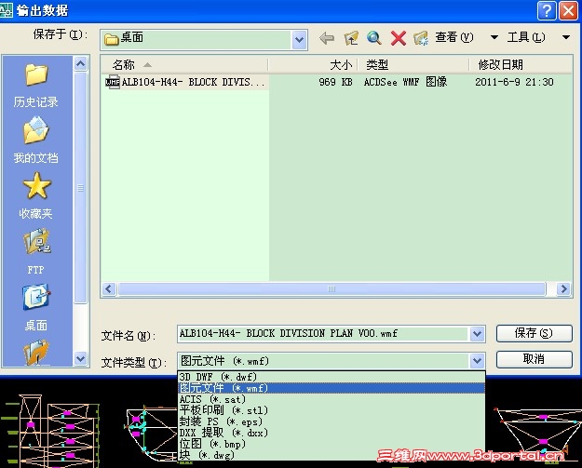Choose 平板印刷 (*.stl) file type
The image size is (582, 468).
pyautogui.click(x=332, y=410)
